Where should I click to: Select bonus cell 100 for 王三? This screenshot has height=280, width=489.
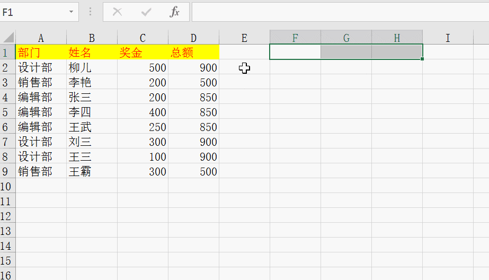click(x=143, y=156)
